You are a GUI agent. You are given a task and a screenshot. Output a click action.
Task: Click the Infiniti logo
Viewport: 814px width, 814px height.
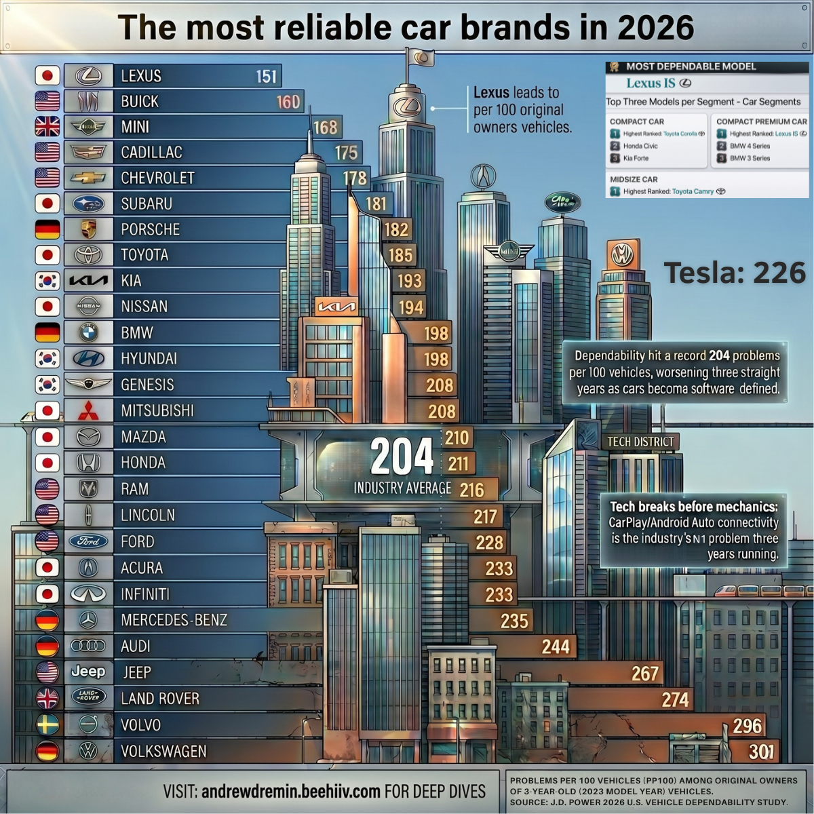88,594
